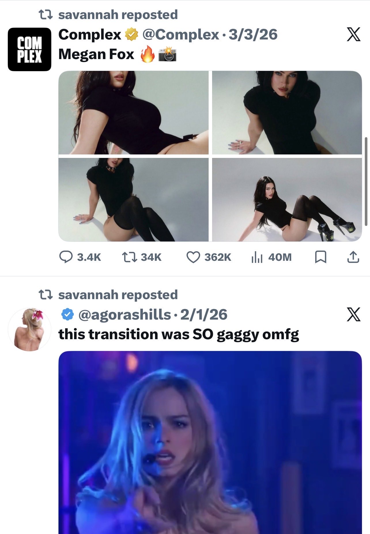Open replies on the Complex post
The width and height of the screenshot is (370, 534).
66,257
